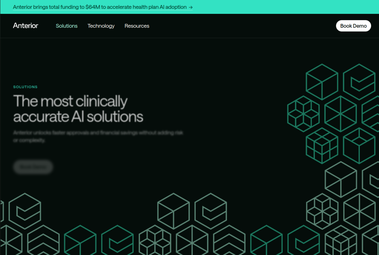Viewport: 379px width, 255px height.
Task: Open the Solutions nav menu
Action: coord(67,26)
